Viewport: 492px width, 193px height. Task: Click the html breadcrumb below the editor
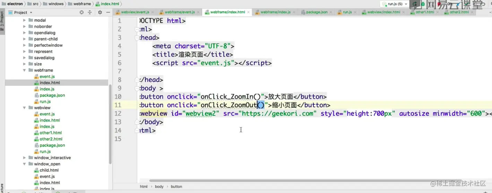point(144,186)
